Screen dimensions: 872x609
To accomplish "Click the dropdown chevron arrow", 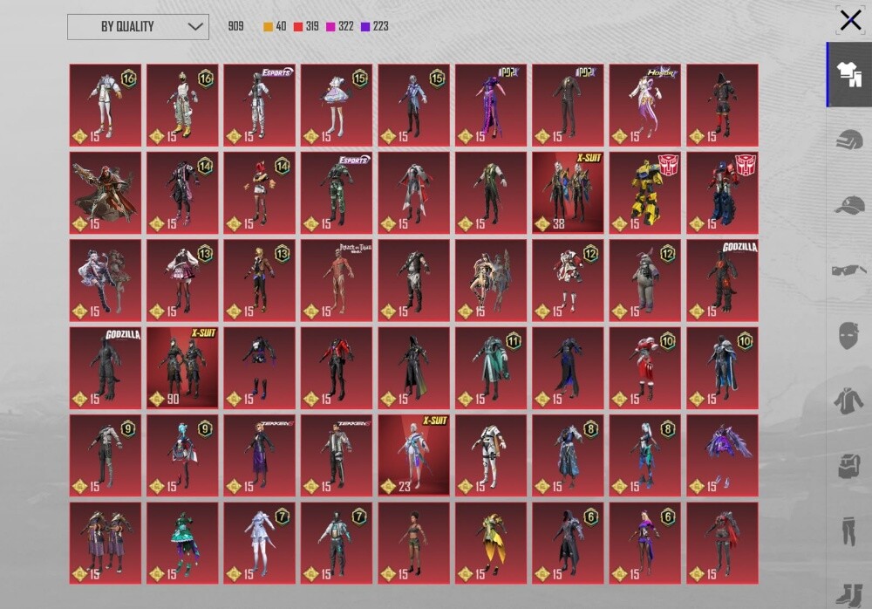I will click(194, 27).
